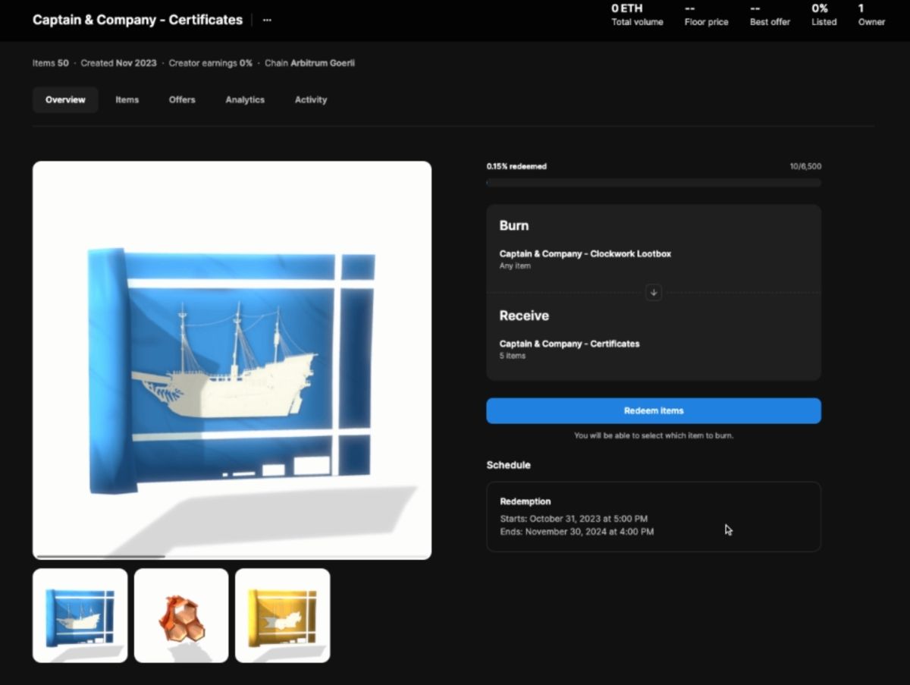This screenshot has height=685, width=910.
Task: Select the gold certificate thumbnail
Action: pos(283,615)
